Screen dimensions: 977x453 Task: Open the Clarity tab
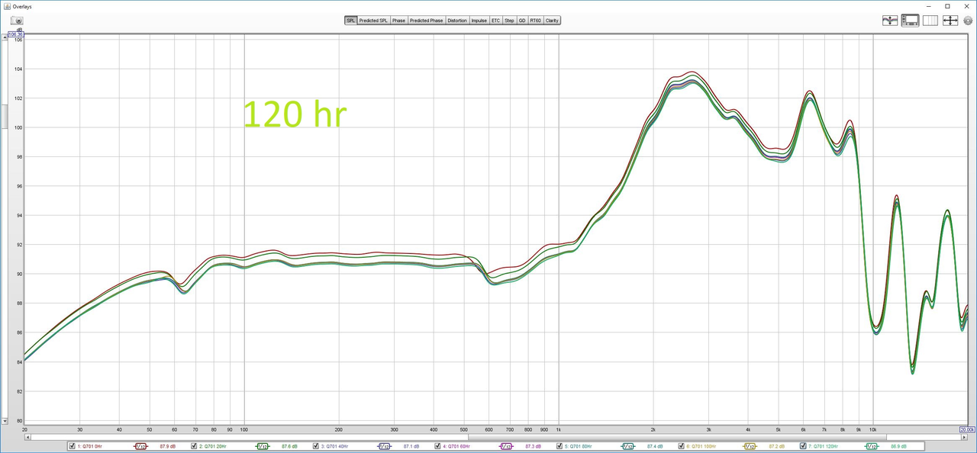coord(552,21)
